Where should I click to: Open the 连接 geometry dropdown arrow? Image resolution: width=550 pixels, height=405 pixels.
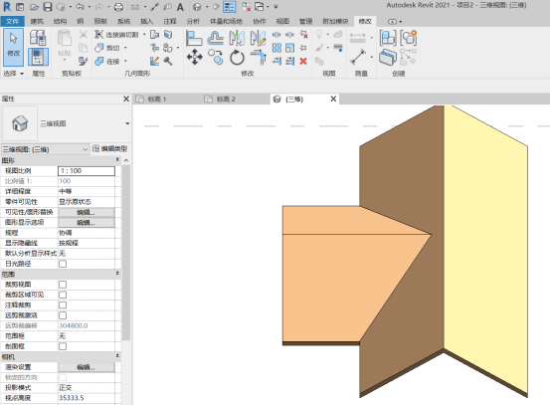pos(125,62)
